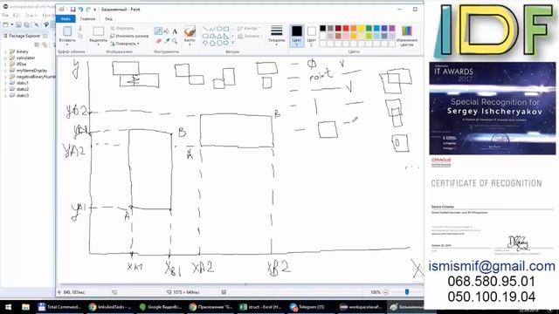Select the Triangle shape

(219, 36)
